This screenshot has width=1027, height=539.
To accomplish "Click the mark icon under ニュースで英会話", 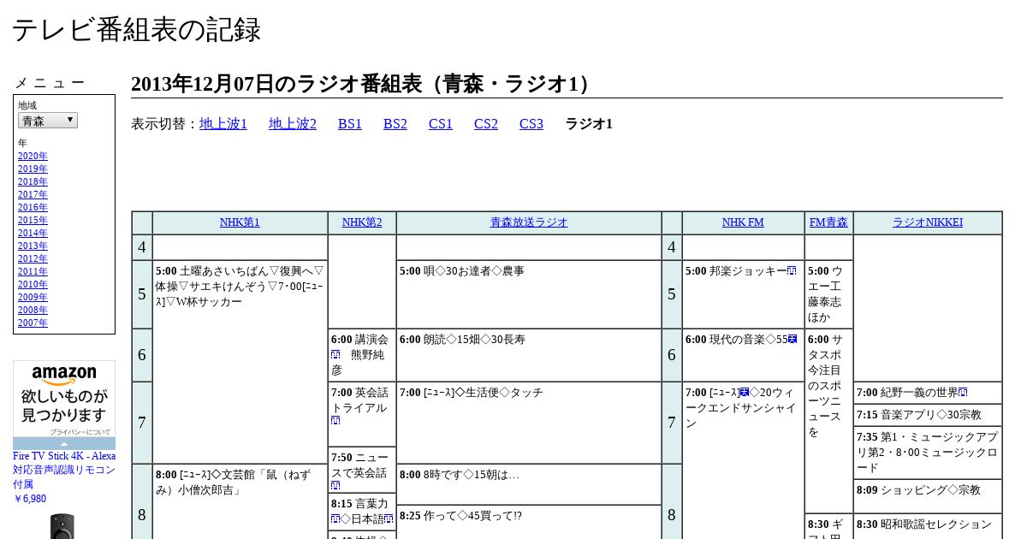I will point(335,486).
